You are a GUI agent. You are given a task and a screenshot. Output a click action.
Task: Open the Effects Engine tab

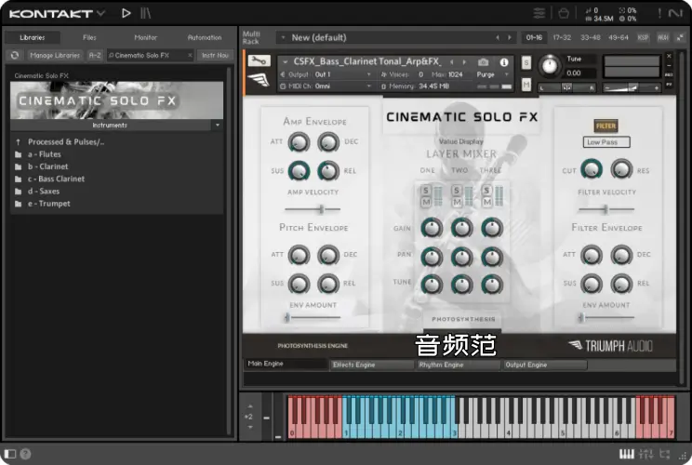[372, 365]
